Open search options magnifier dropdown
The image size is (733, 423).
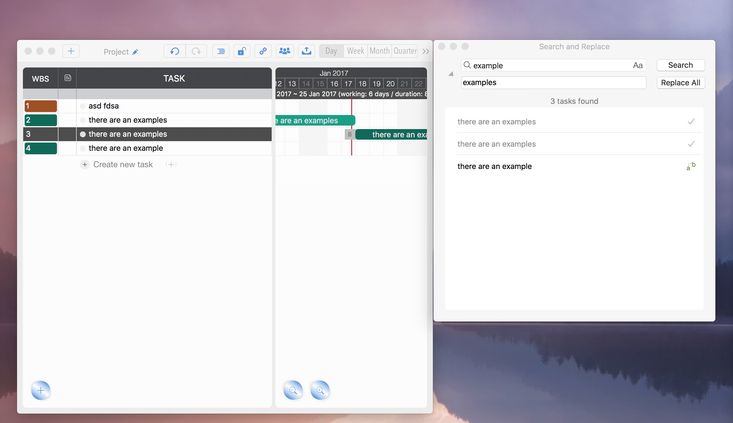point(467,65)
